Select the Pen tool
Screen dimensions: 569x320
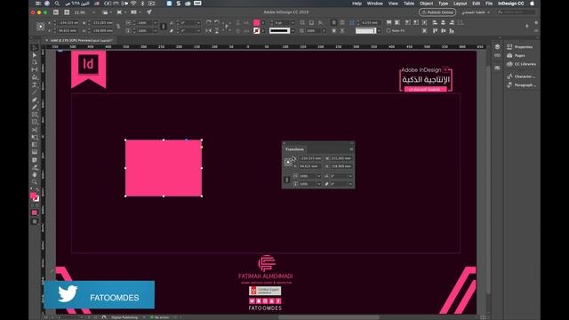click(x=35, y=100)
